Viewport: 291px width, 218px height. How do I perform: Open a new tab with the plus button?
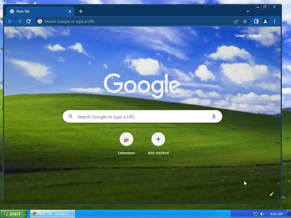80,11
